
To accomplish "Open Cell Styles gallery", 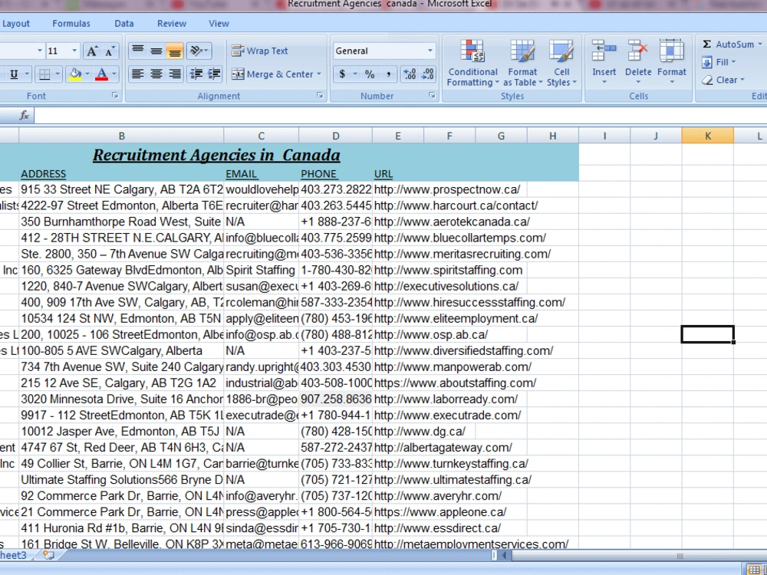I will click(561, 64).
